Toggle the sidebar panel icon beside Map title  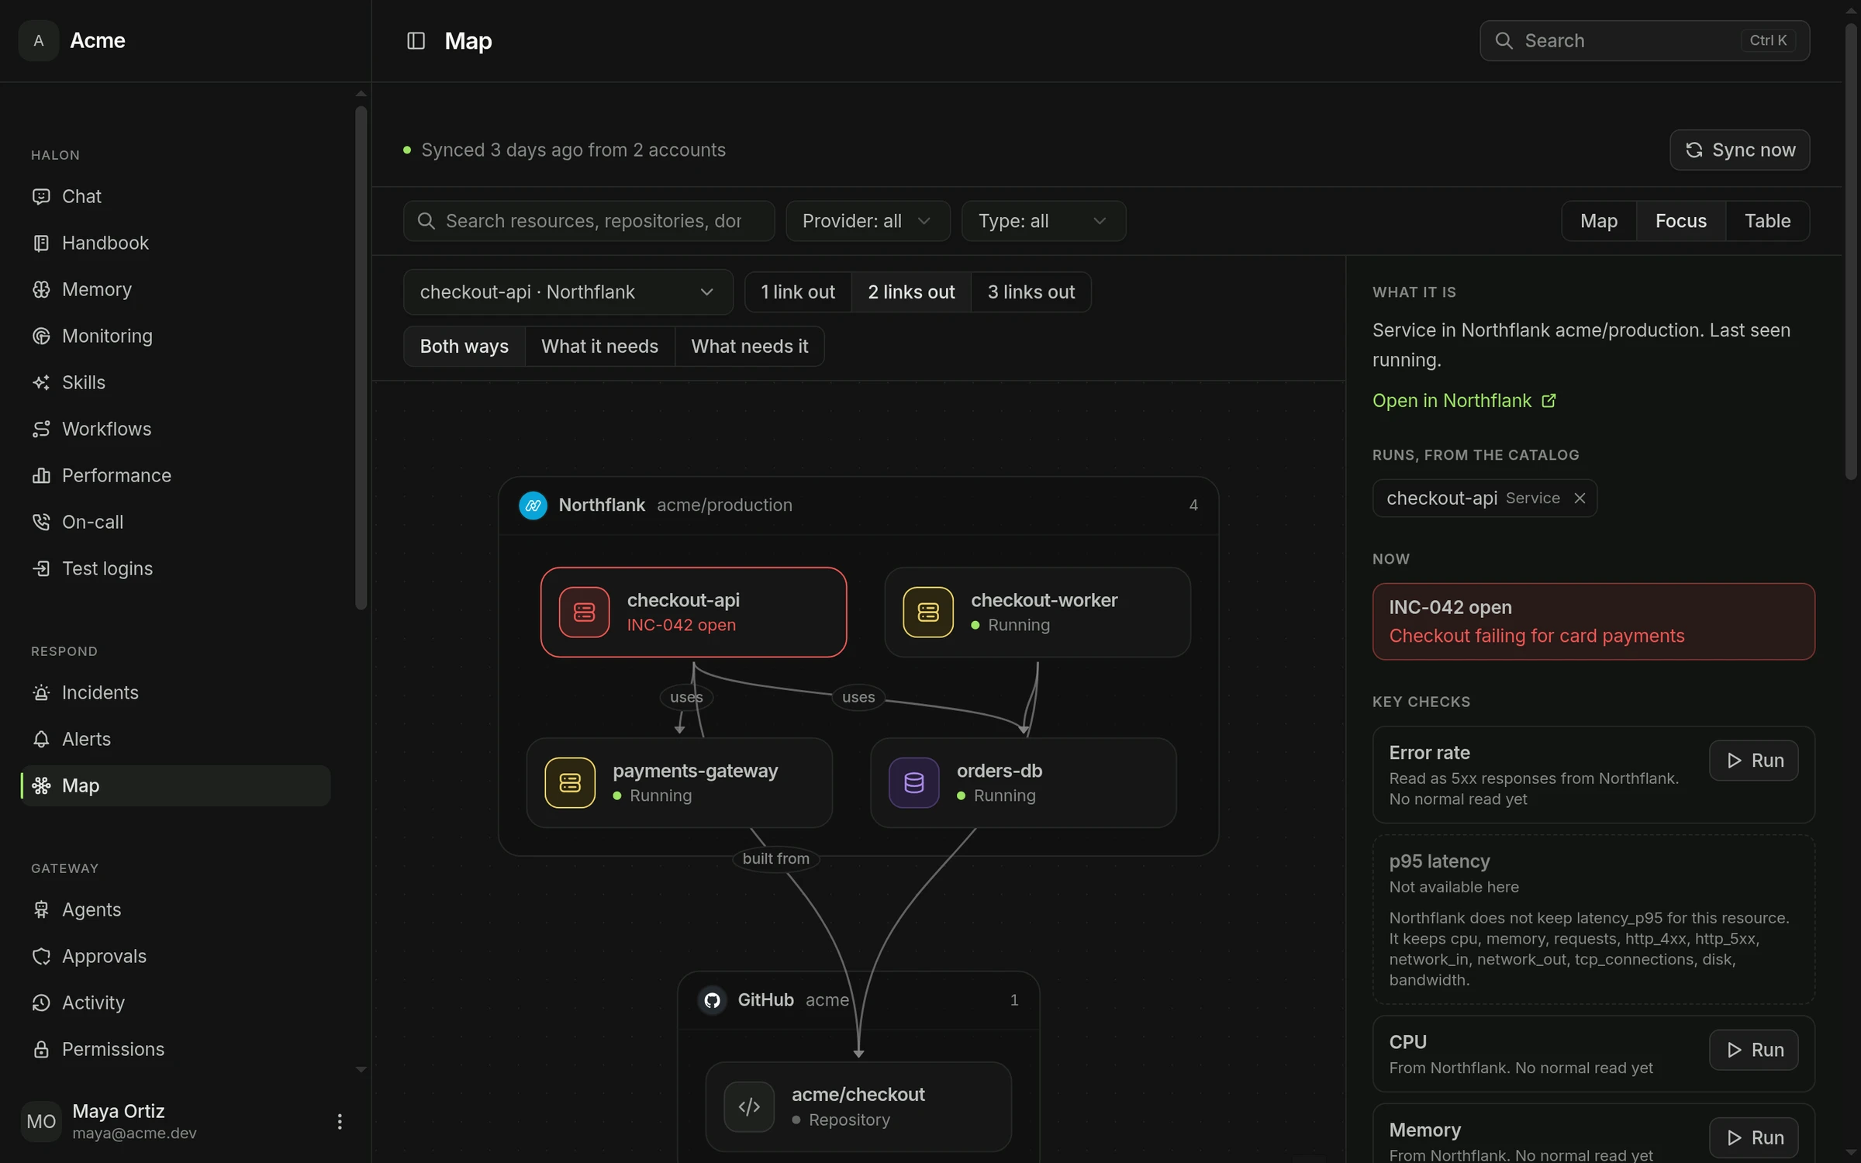coord(416,40)
